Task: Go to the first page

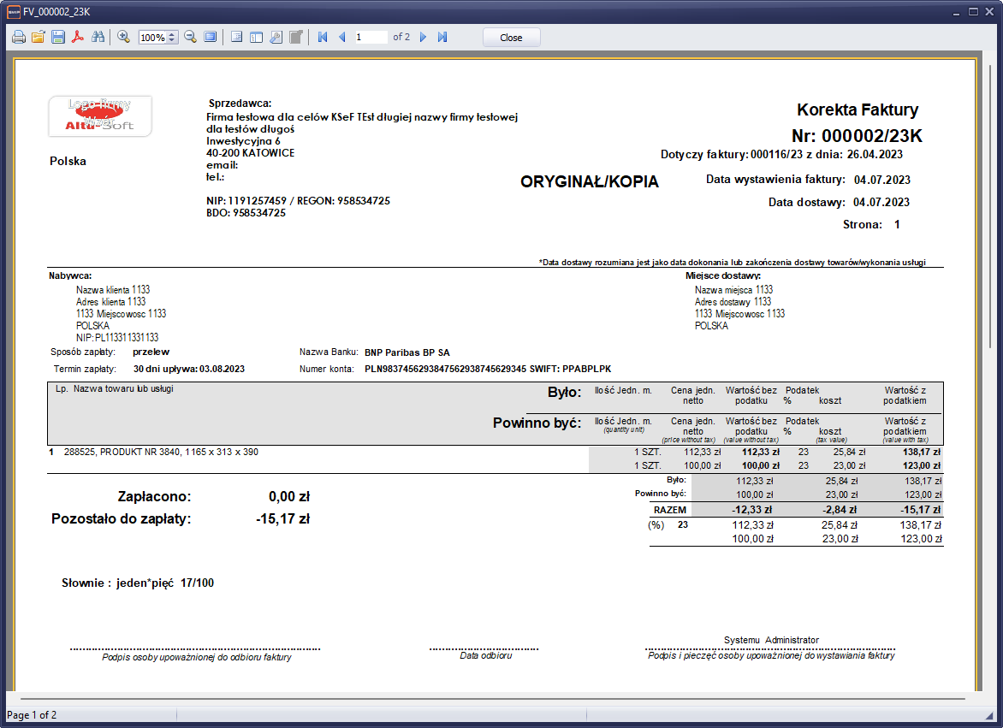Action: 323,38
